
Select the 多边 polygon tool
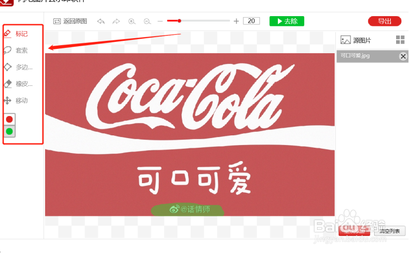point(18,67)
